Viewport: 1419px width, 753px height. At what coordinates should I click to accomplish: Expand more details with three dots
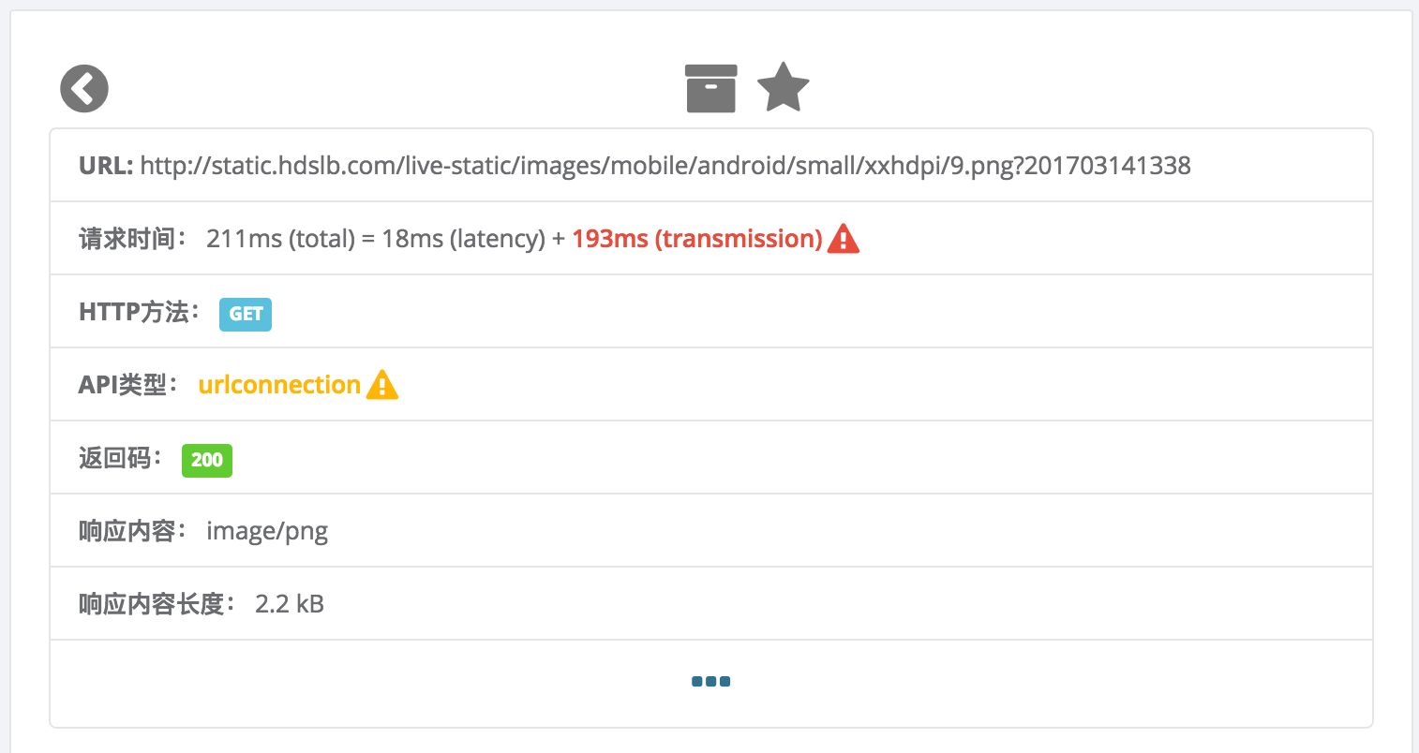pos(710,682)
